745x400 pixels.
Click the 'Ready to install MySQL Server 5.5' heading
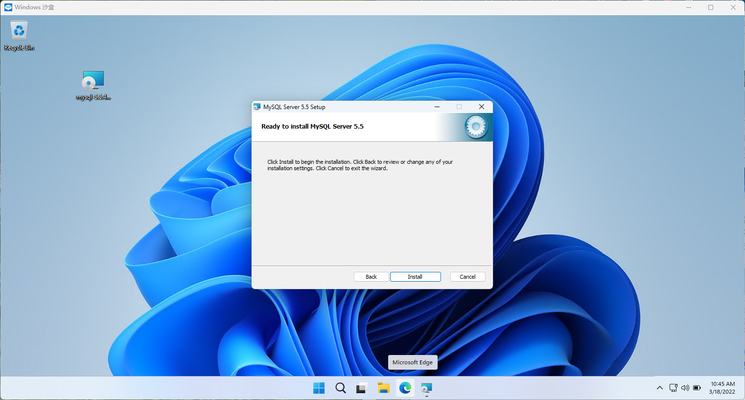(312, 127)
